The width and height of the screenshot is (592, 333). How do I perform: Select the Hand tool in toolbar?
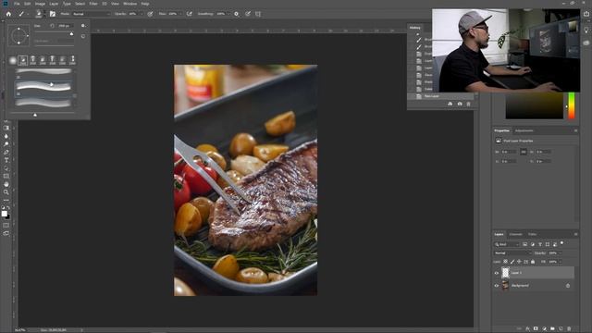(x=6, y=184)
